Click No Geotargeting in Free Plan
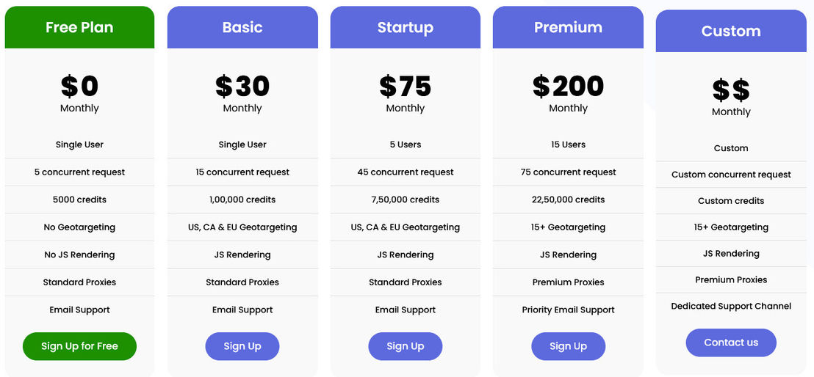Image resolution: width=814 pixels, height=377 pixels. [x=79, y=227]
